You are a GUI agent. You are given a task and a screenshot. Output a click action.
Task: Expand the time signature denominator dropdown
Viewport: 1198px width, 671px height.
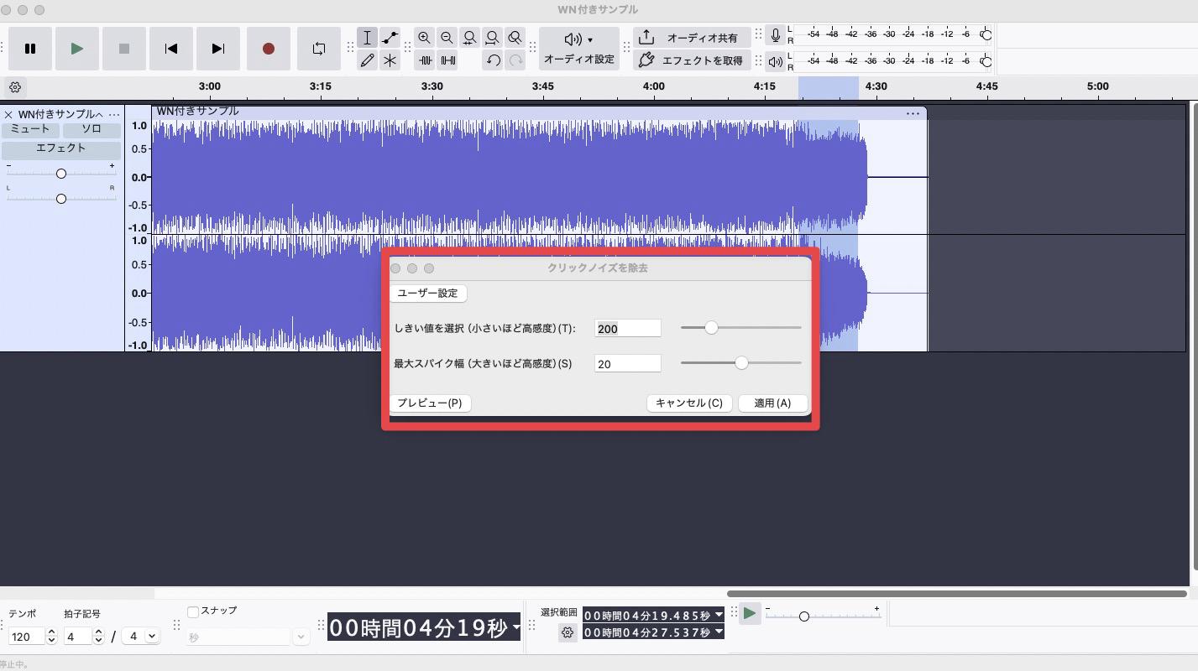[141, 637]
